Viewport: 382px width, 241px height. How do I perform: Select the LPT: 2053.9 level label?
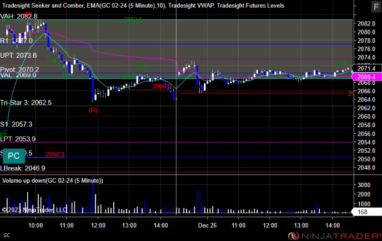[18, 139]
